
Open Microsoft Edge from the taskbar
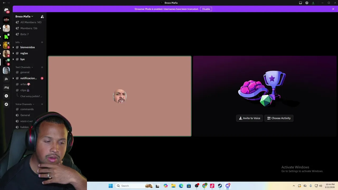181,186
